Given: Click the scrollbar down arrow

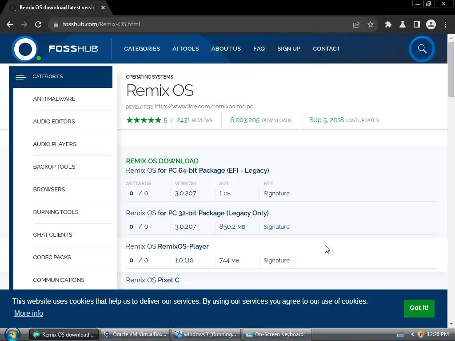Looking at the screenshot, I should tap(451, 324).
